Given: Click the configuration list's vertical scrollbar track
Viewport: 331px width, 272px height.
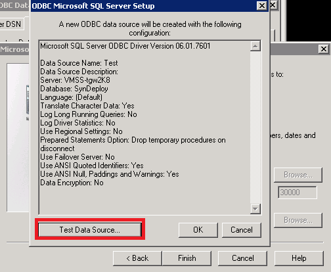Looking at the screenshot, I should [x=255, y=127].
